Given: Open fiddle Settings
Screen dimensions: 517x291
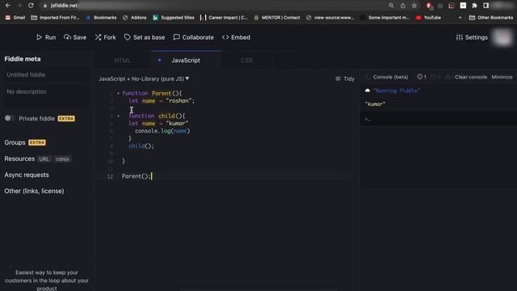Looking at the screenshot, I should click(472, 37).
